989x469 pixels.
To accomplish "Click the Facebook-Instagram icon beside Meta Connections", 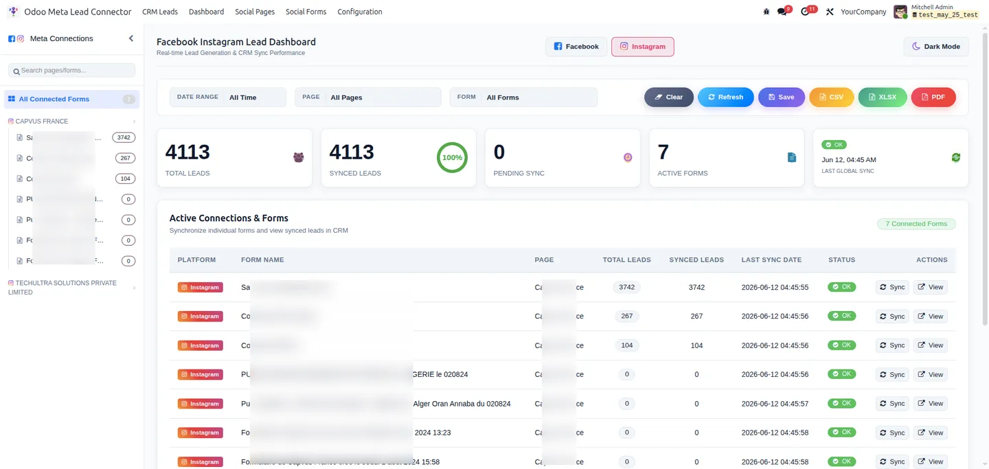I will click(x=16, y=39).
